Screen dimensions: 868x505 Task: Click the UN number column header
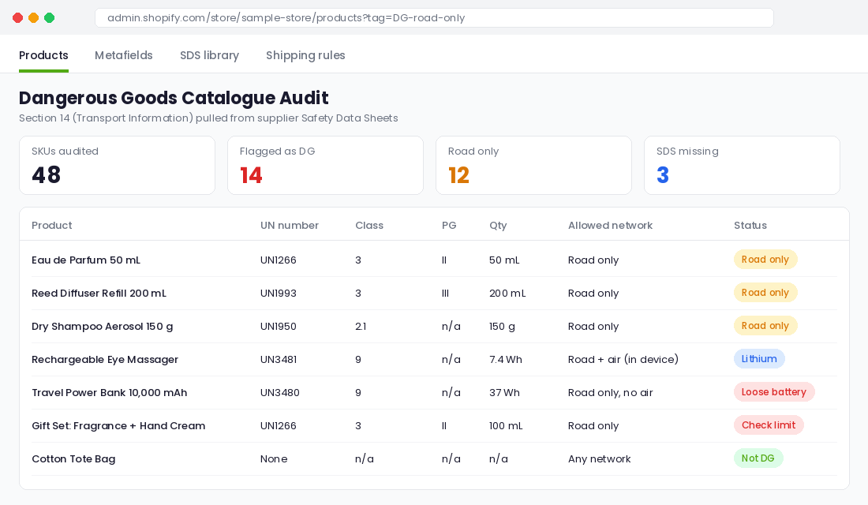coord(290,226)
